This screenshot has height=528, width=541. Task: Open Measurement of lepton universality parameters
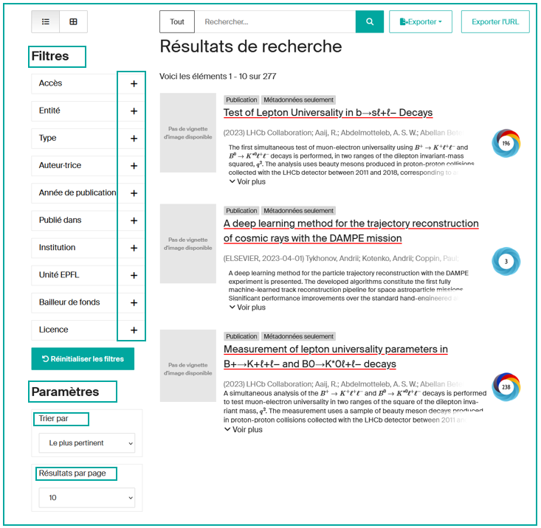(x=335, y=357)
